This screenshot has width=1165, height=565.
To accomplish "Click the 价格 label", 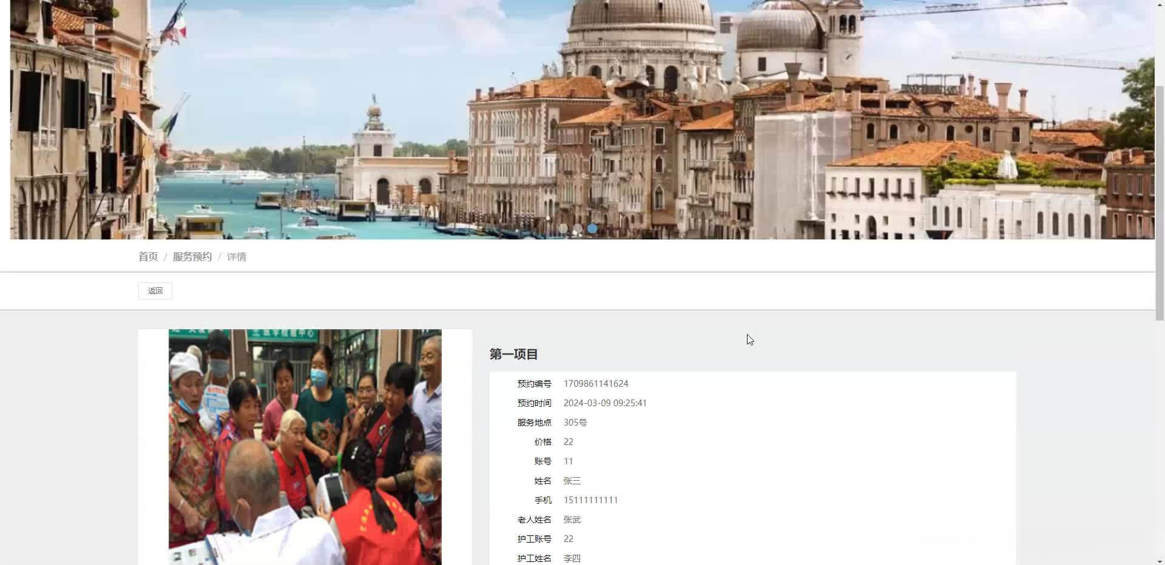I will (x=543, y=442).
